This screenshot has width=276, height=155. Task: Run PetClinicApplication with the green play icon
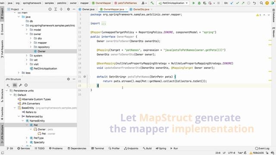pyautogui.click(x=194, y=3)
